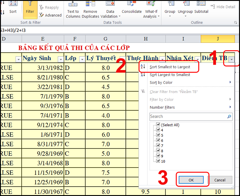Click the Group outline icon
Viewport: 240px width, 196px height.
(170, 4)
